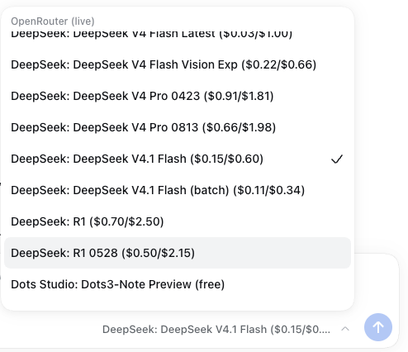Select Dots Studio: Dots3-Note Preview (free)
The image size is (408, 352).
pyautogui.click(x=178, y=284)
